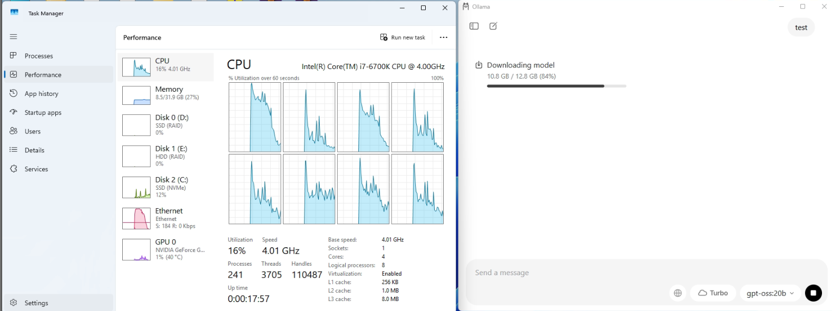Click the App history clock icon

pyautogui.click(x=14, y=93)
